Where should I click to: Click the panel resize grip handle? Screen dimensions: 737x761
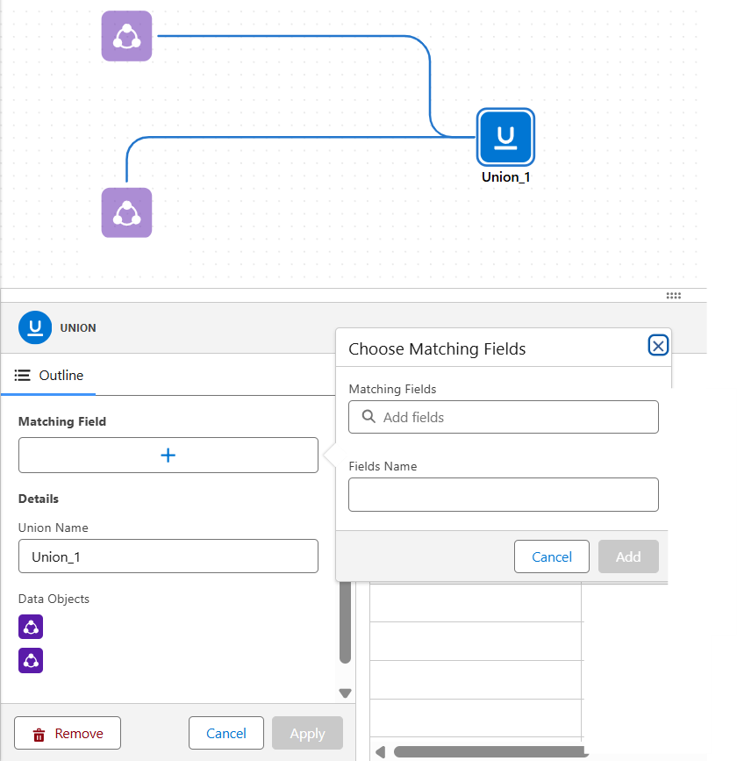674,296
